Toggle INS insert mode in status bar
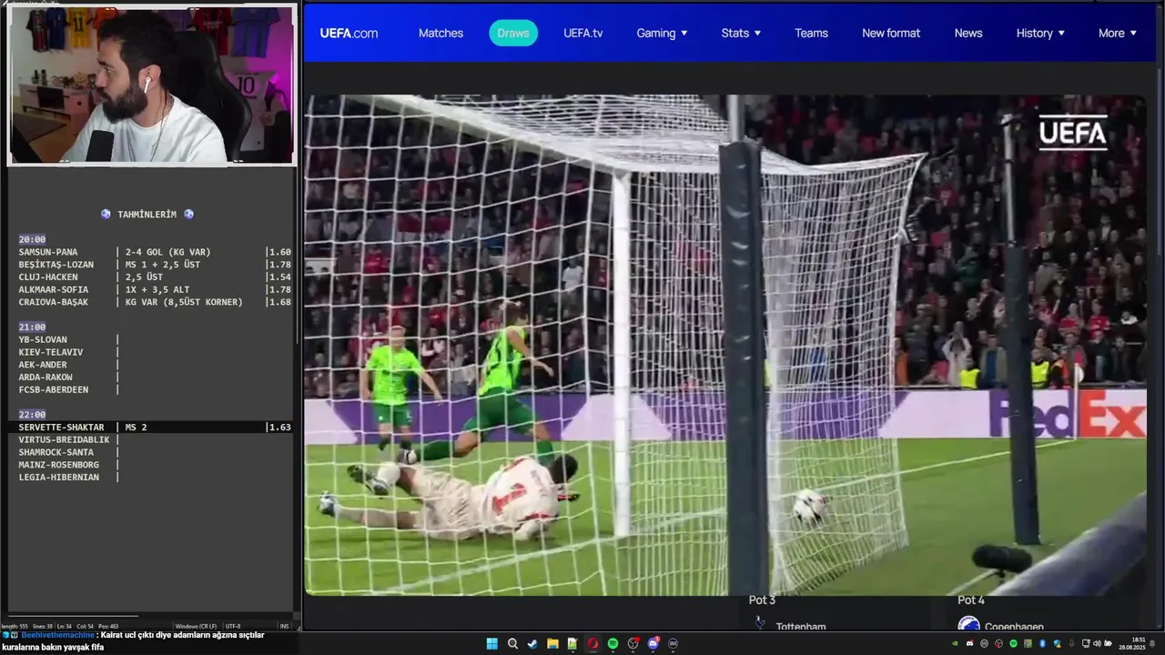This screenshot has height=655, width=1165. 284,626
